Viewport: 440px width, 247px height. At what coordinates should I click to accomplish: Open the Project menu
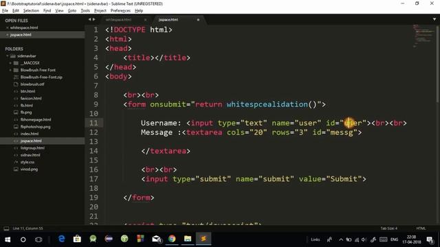click(100, 11)
